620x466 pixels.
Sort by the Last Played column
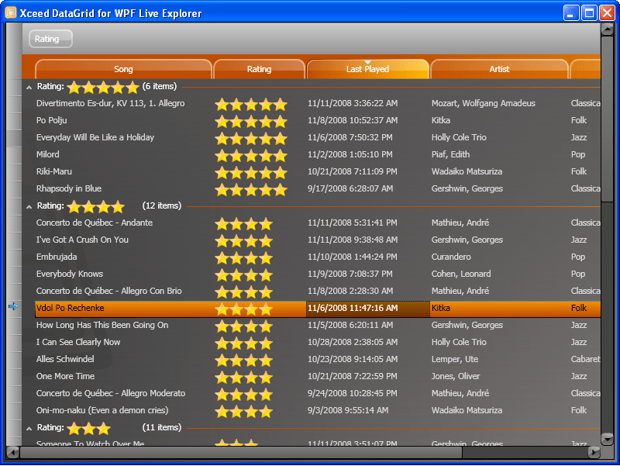click(367, 69)
